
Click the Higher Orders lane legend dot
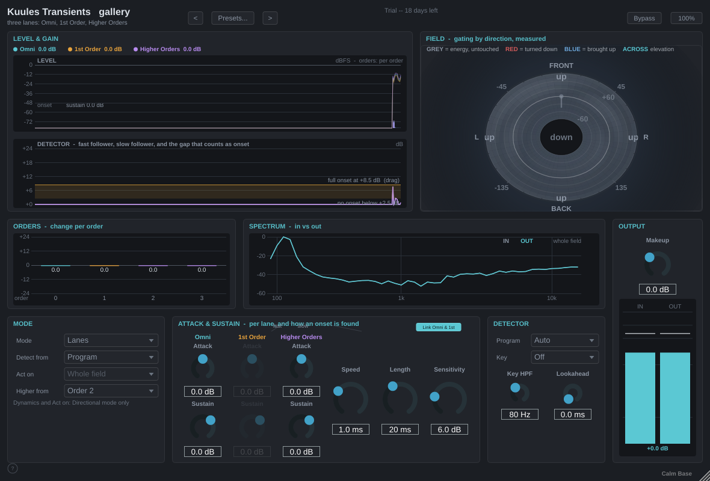pyautogui.click(x=136, y=49)
